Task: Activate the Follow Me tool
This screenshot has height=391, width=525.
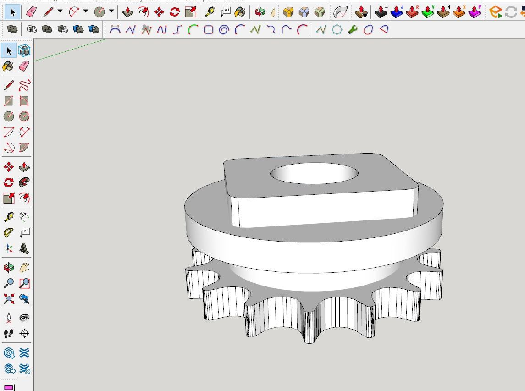Action: click(24, 182)
